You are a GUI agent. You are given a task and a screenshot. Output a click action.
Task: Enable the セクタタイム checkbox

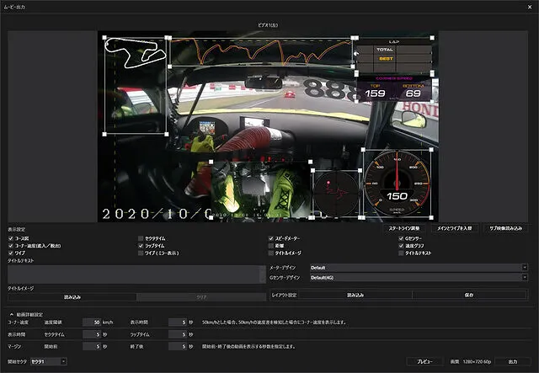pos(141,238)
